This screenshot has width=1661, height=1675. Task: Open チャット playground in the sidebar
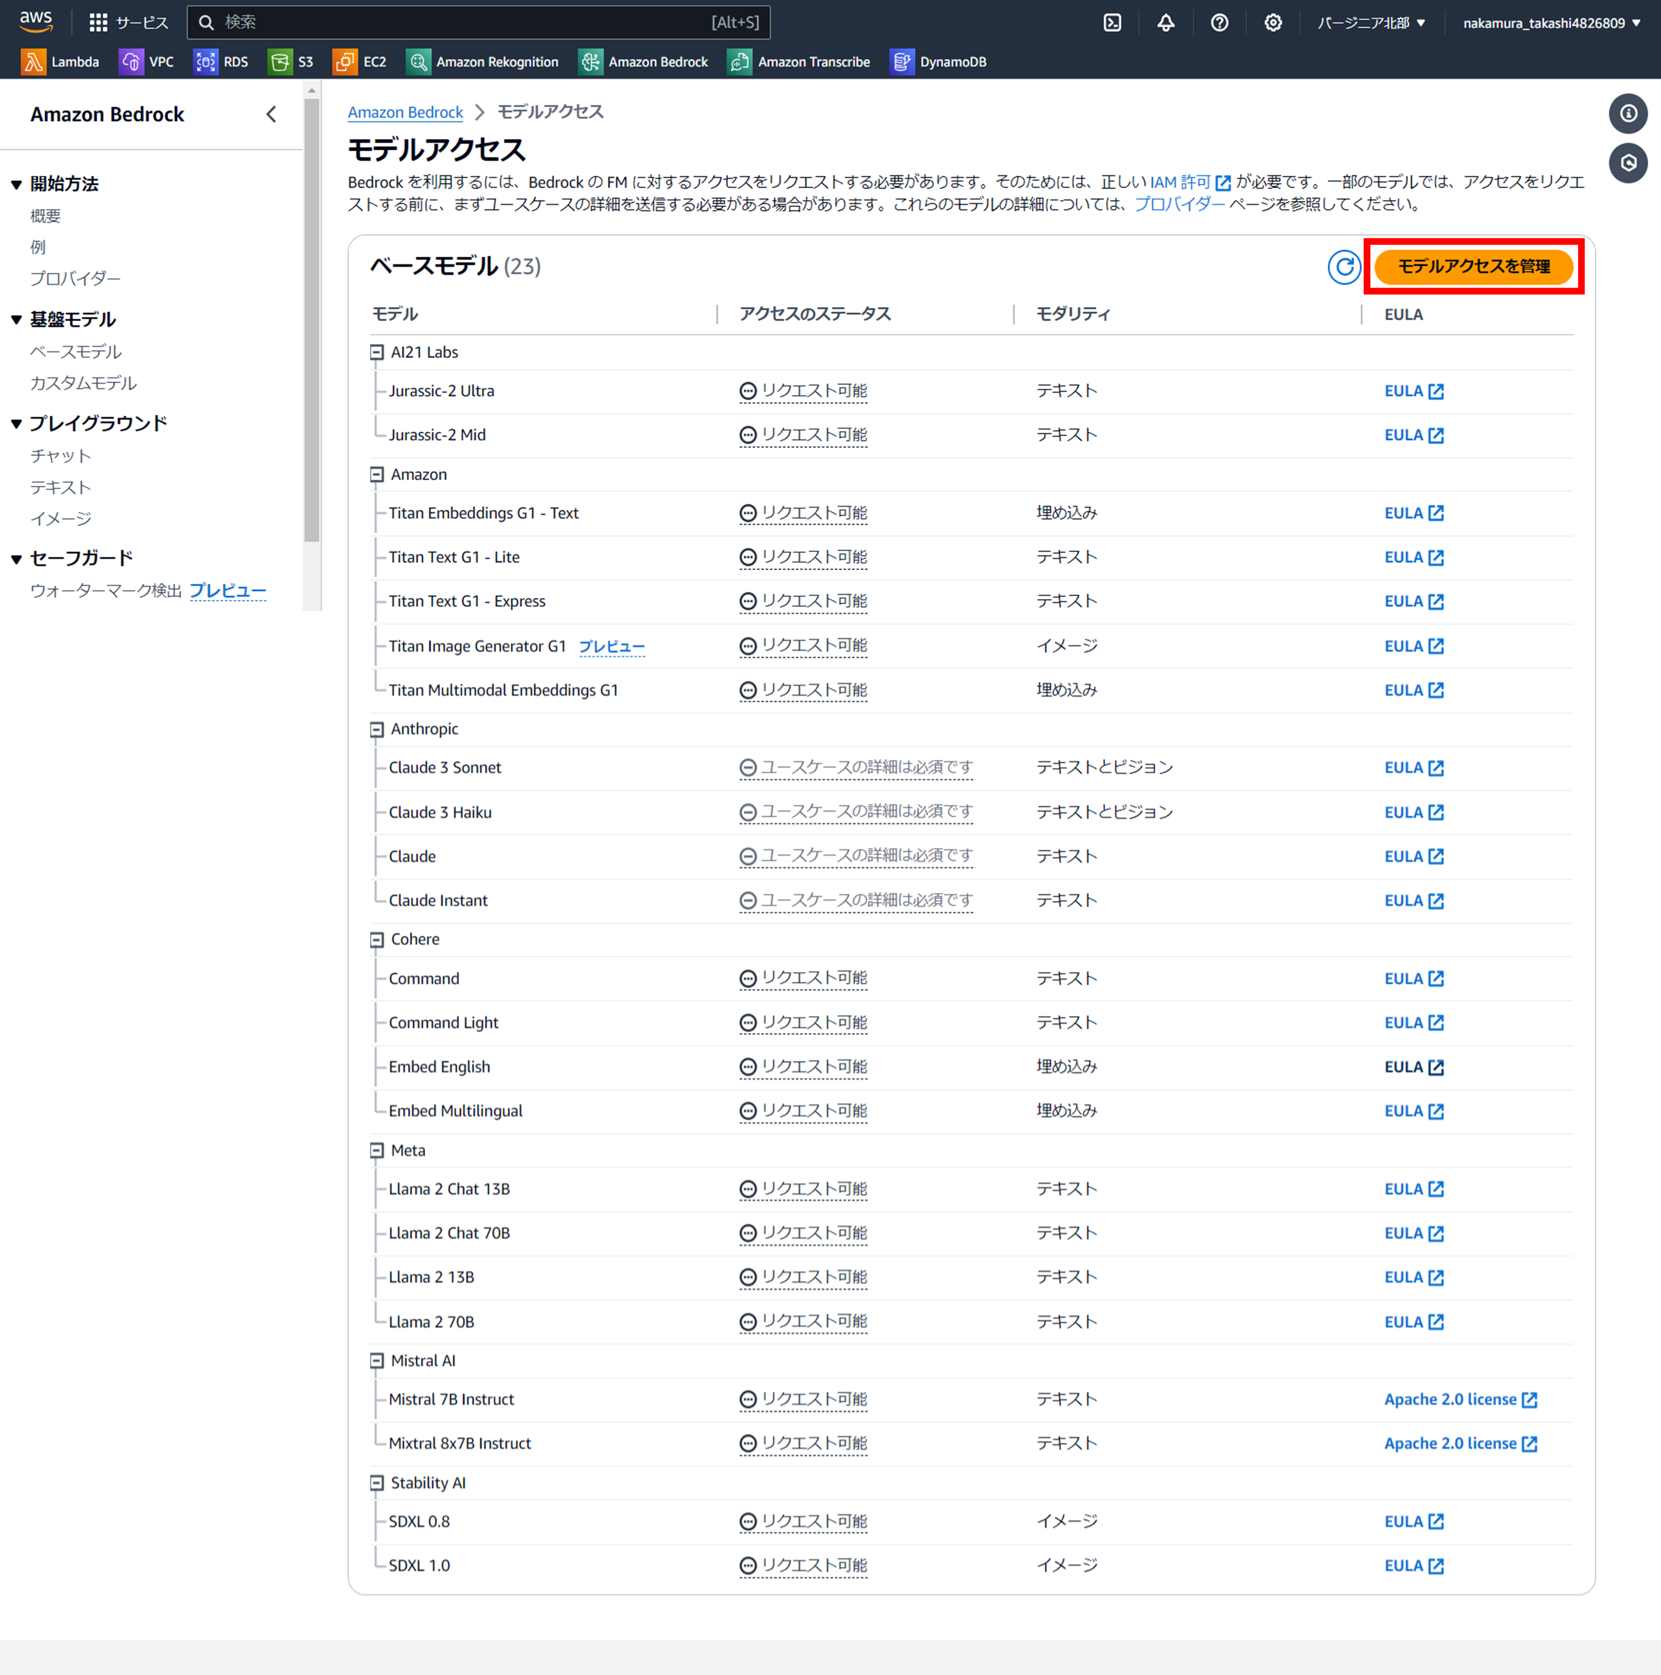coord(60,456)
